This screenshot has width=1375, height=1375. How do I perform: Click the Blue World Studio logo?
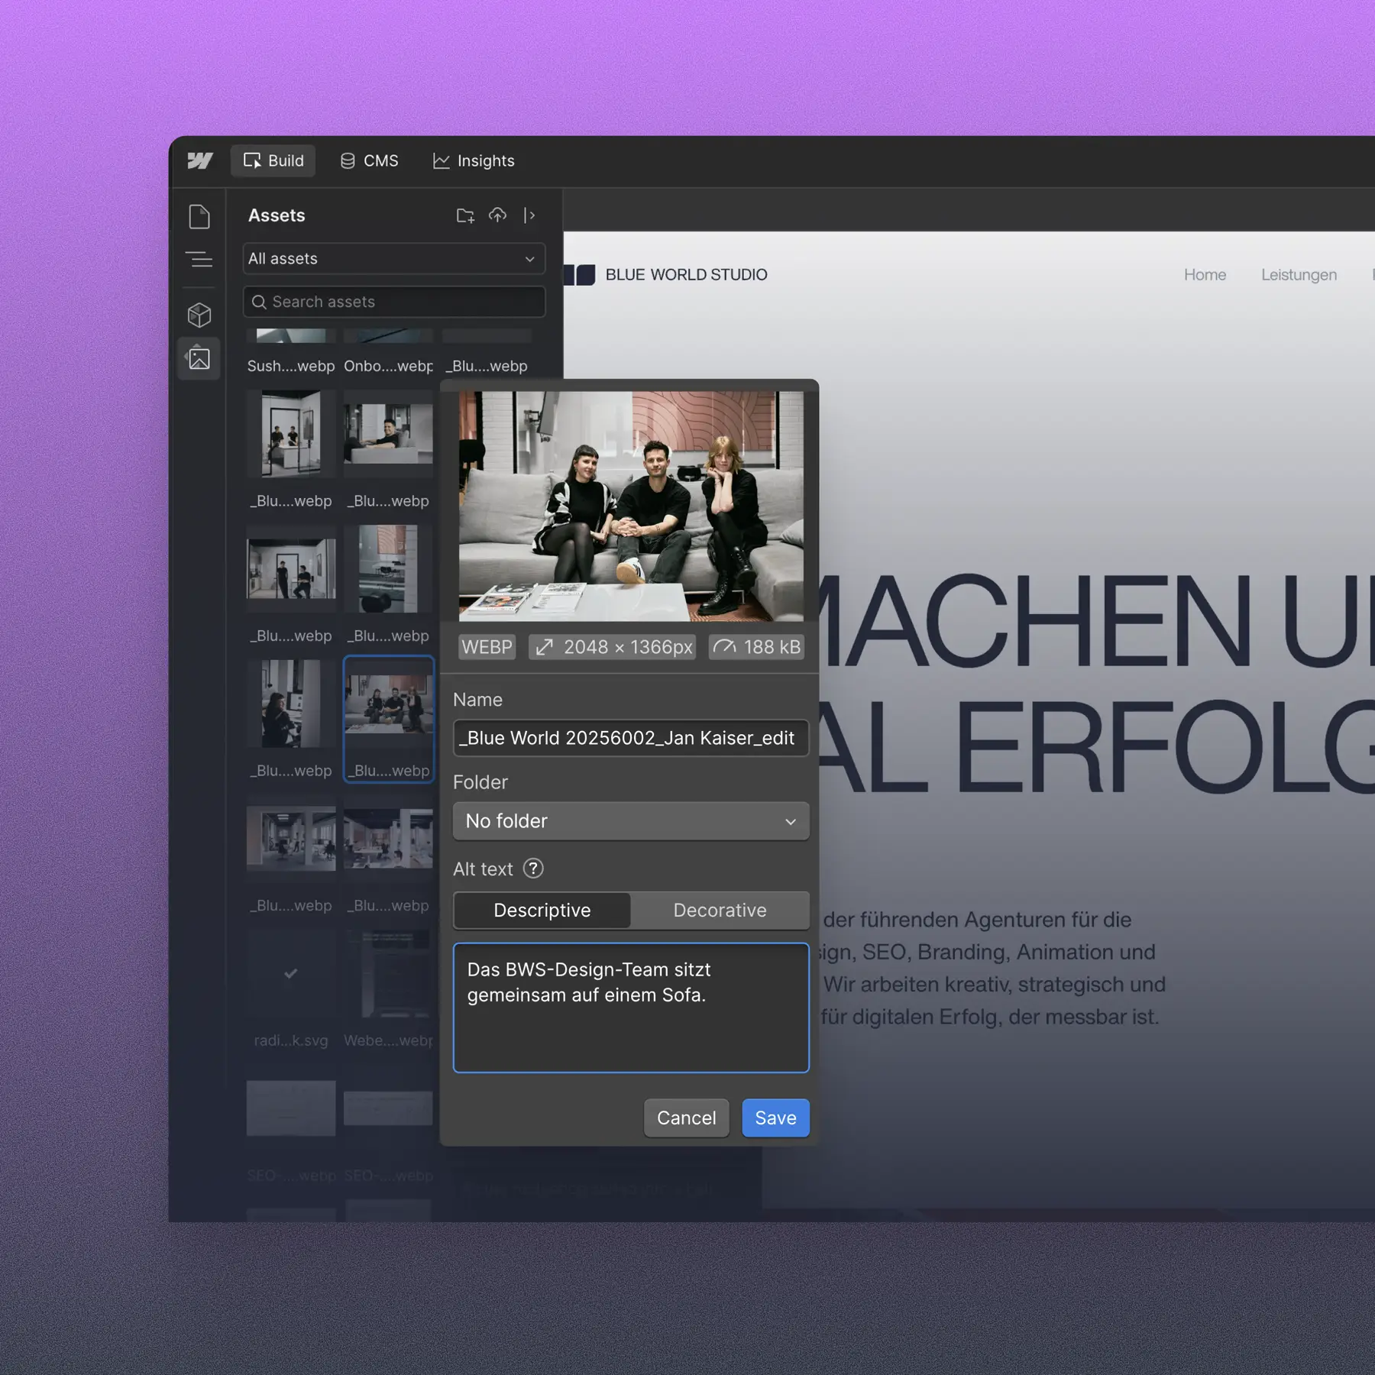point(666,274)
